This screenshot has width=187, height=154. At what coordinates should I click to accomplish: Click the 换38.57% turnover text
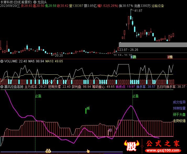126,6
